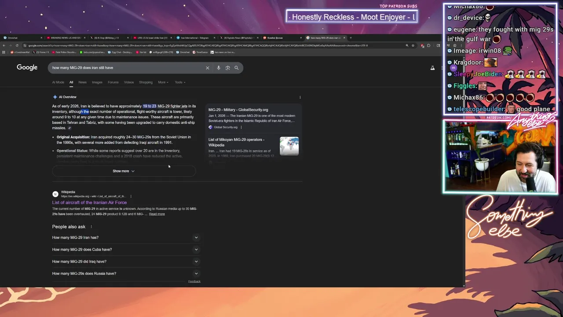Open Google Lens image search icon
This screenshot has width=563, height=317.
point(227,68)
